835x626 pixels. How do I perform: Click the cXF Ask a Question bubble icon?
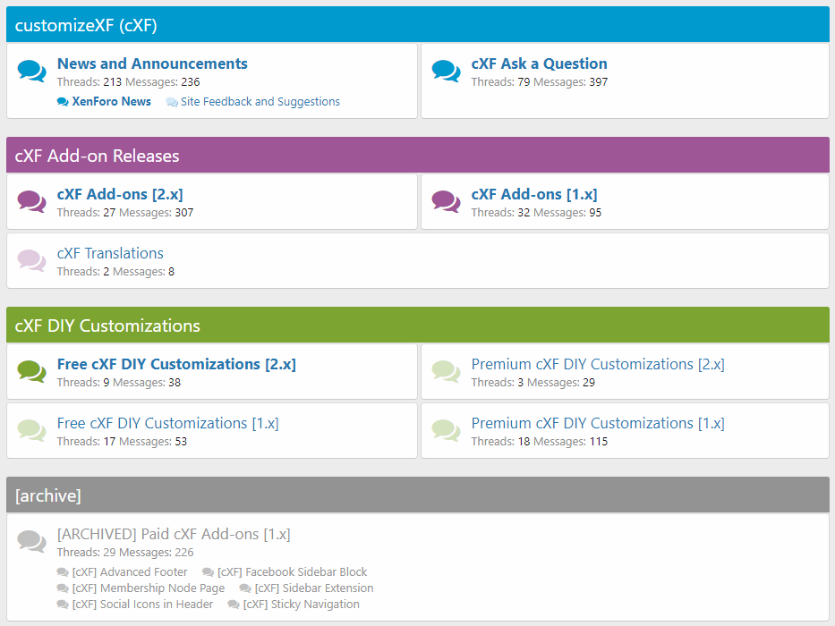pyautogui.click(x=446, y=72)
